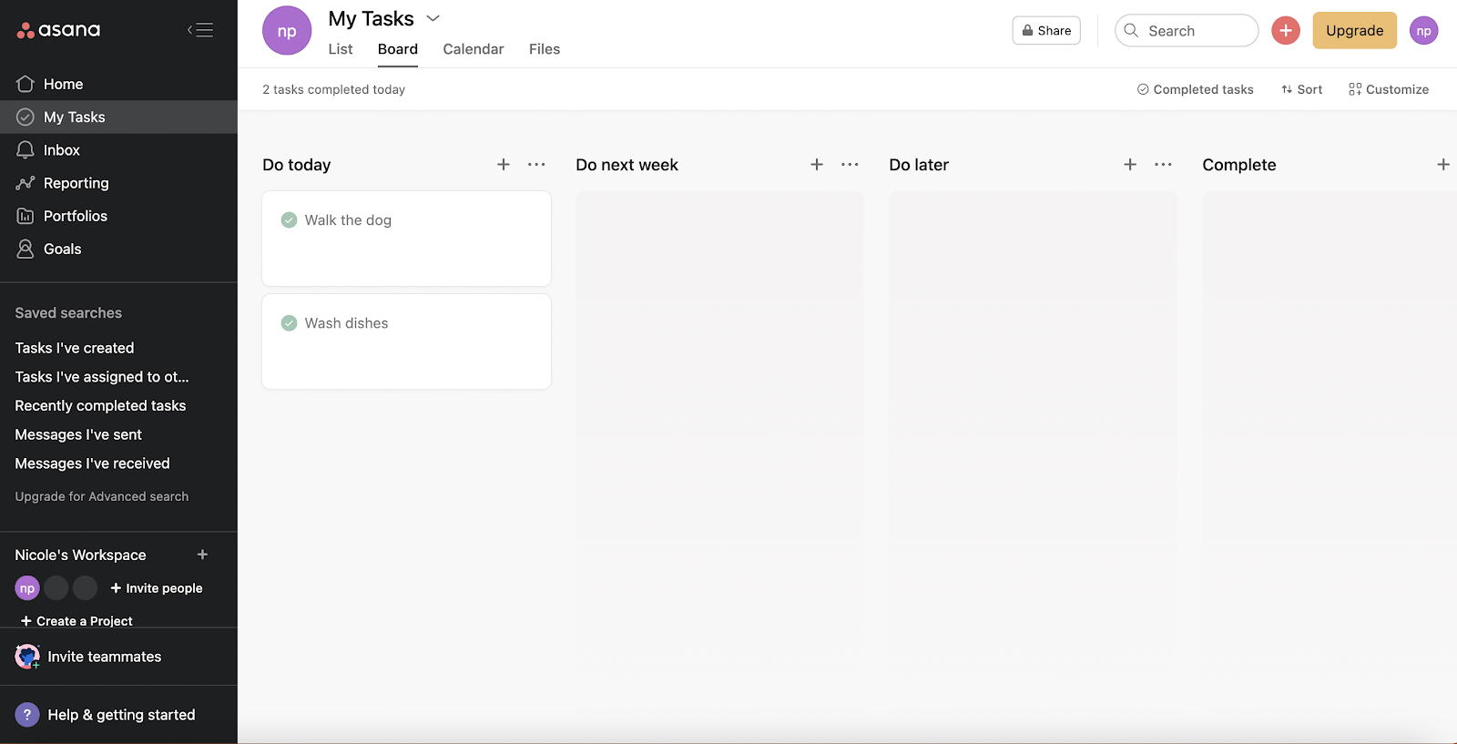This screenshot has height=744, width=1457.
Task: Click the 2 tasks completed today text
Action: tap(334, 89)
